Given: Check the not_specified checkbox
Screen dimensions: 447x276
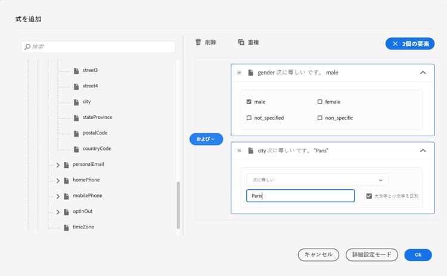Looking at the screenshot, I should (249, 118).
